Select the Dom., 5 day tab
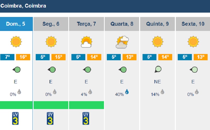The image size is (210, 130). click(16, 24)
